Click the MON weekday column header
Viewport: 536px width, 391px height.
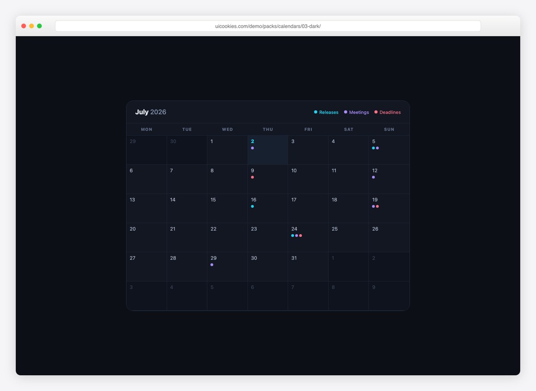click(147, 129)
